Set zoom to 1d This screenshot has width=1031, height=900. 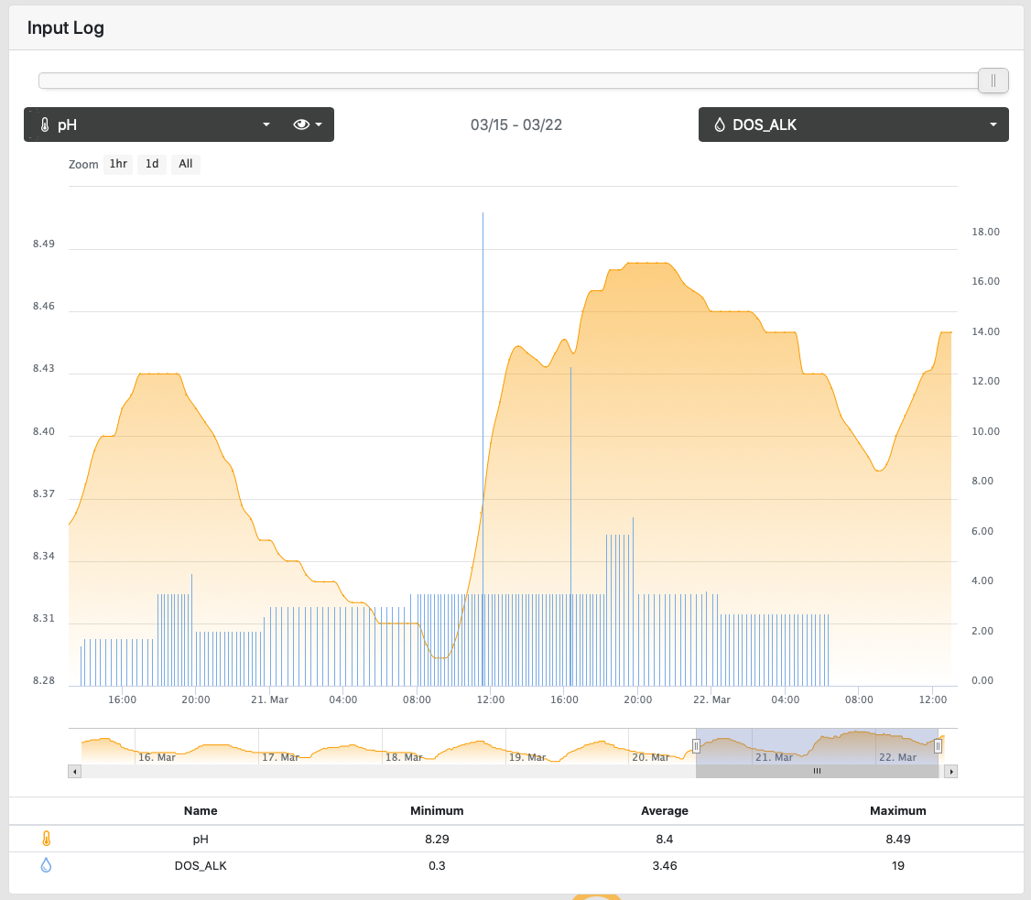click(152, 164)
